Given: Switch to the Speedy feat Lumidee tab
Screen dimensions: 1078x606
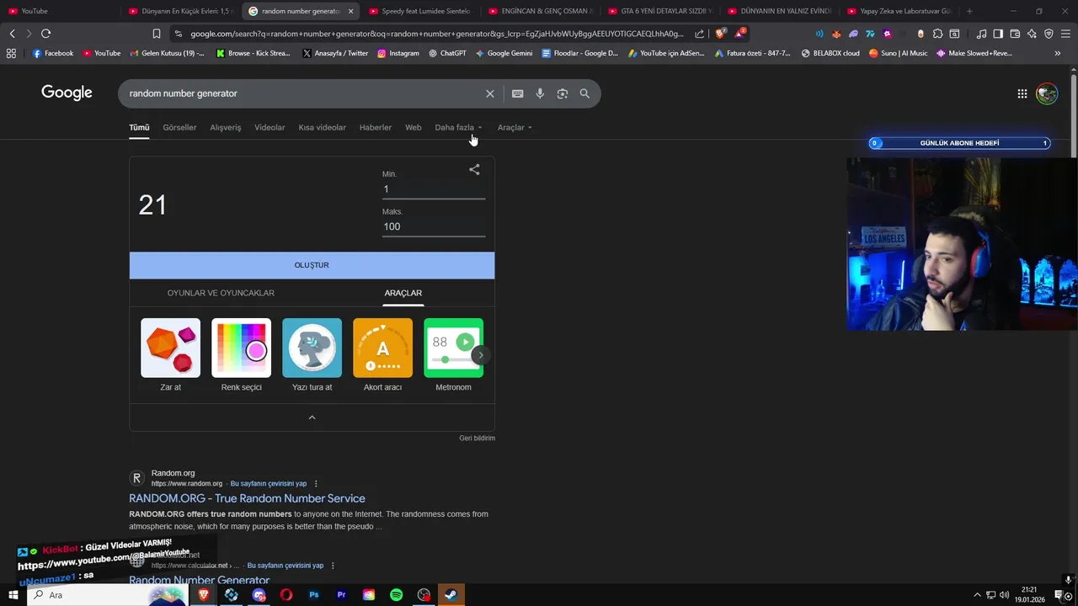Looking at the screenshot, I should coord(420,11).
